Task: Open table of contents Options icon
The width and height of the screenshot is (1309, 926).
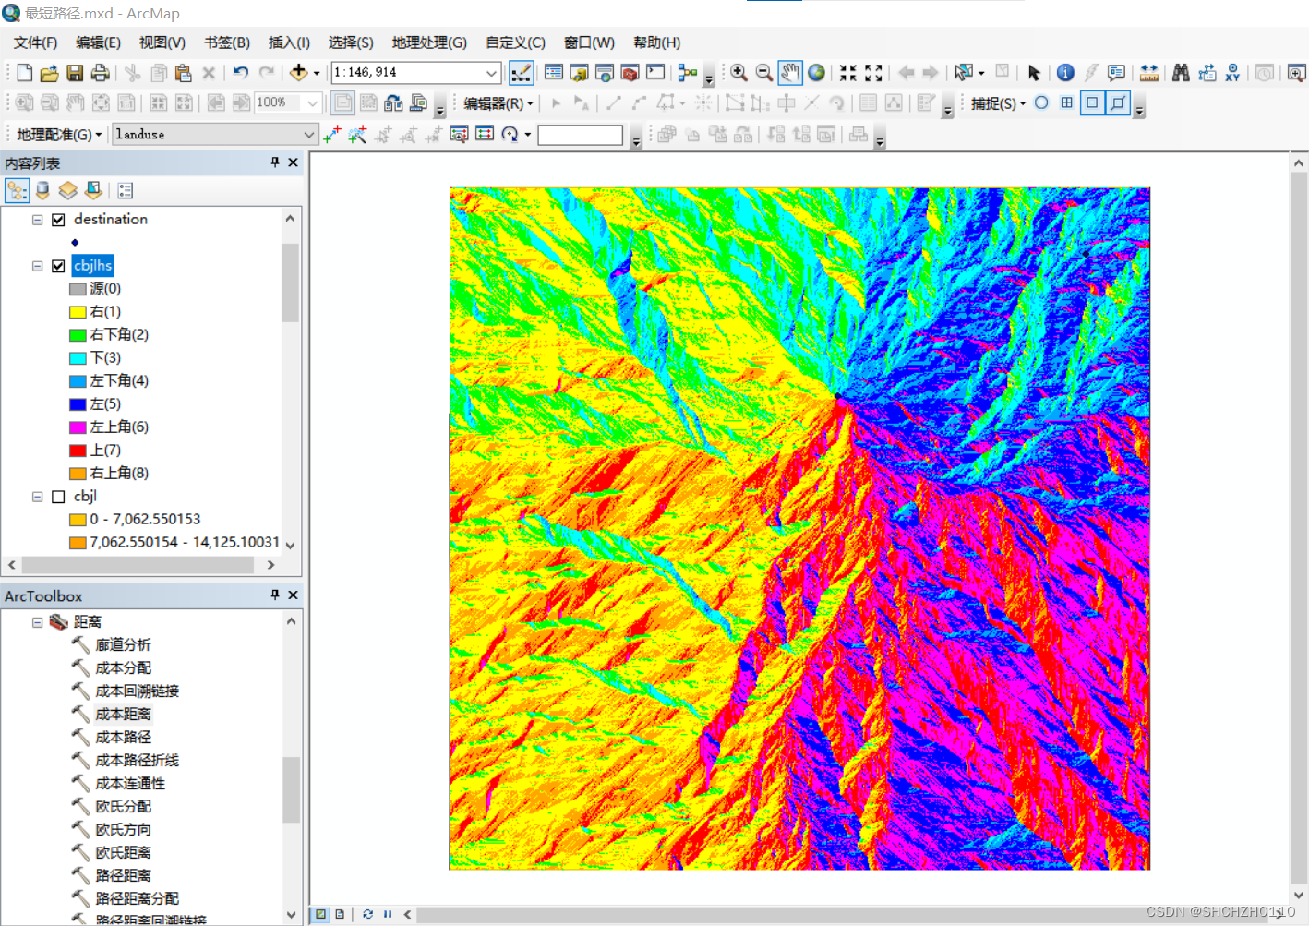Action: click(126, 190)
